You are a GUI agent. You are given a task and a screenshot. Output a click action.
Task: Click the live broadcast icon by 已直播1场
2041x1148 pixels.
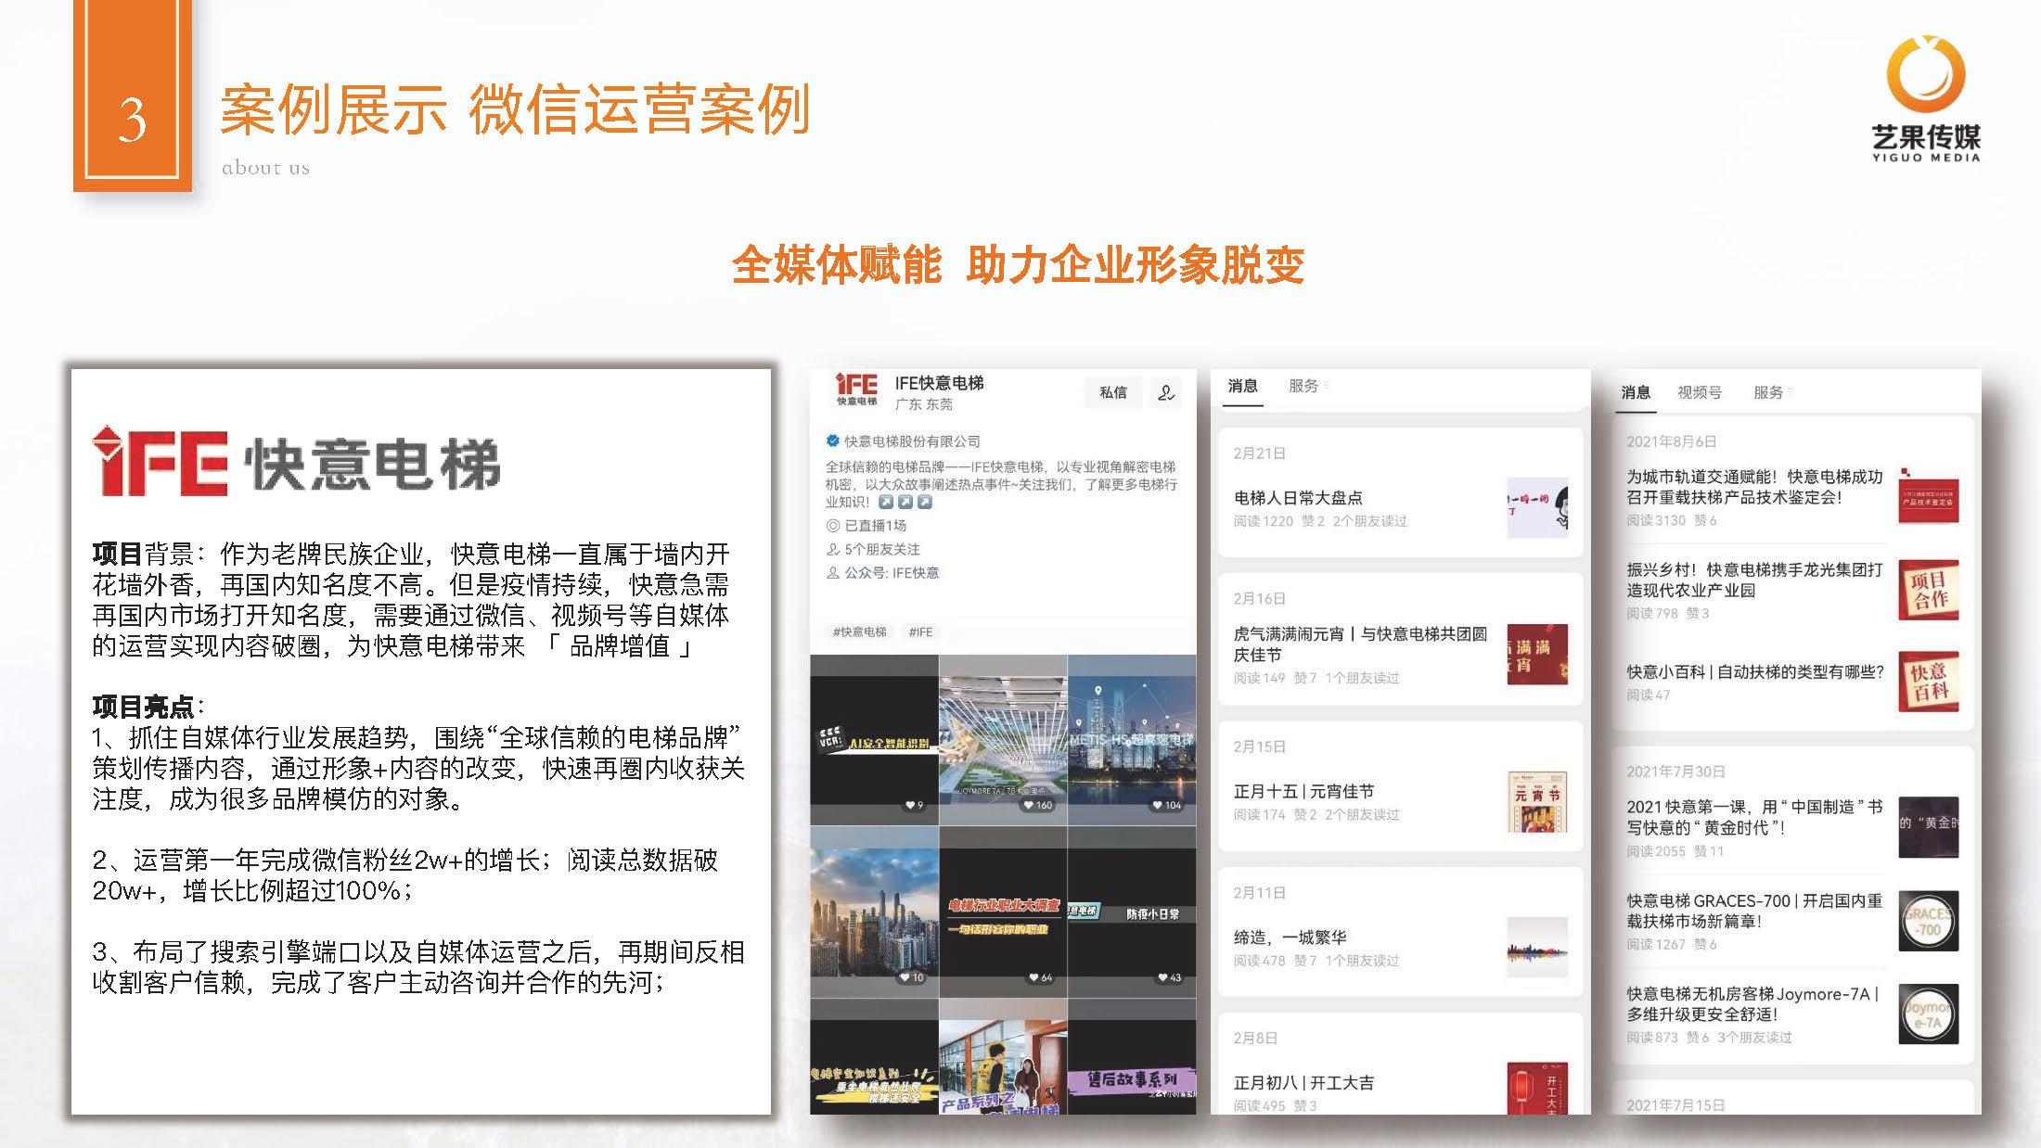coord(832,525)
